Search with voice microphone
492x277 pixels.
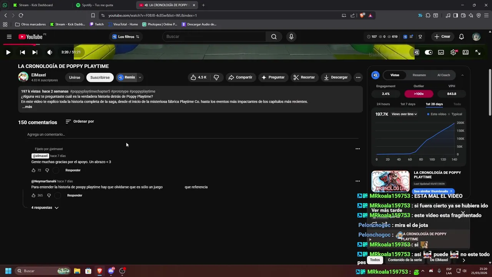(291, 37)
